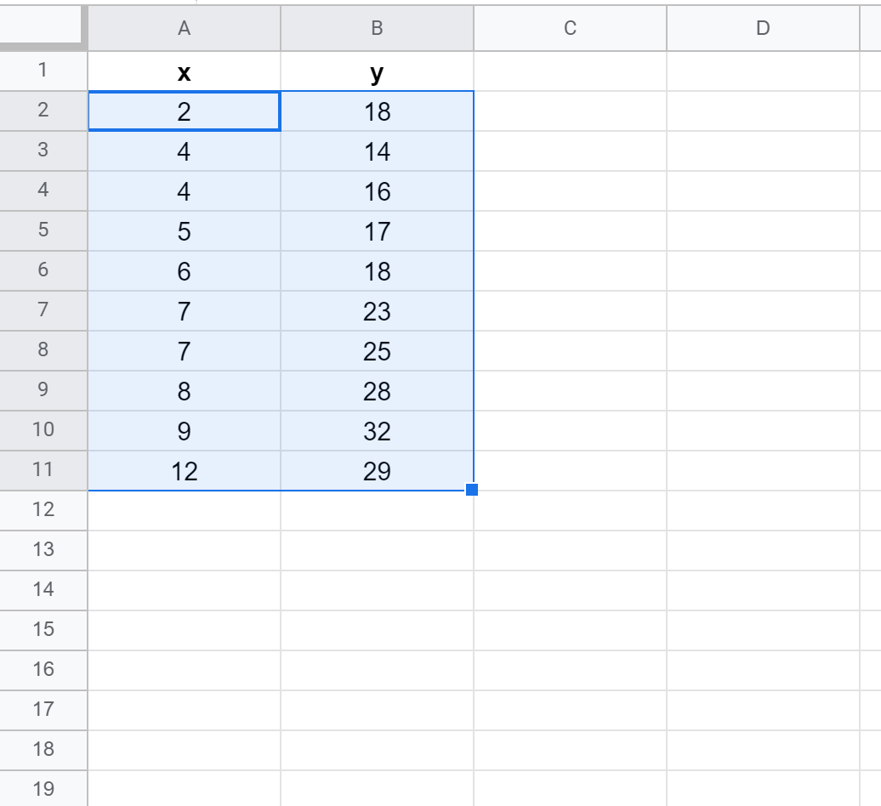
Task: Select the cell with value 32
Action: click(x=377, y=430)
